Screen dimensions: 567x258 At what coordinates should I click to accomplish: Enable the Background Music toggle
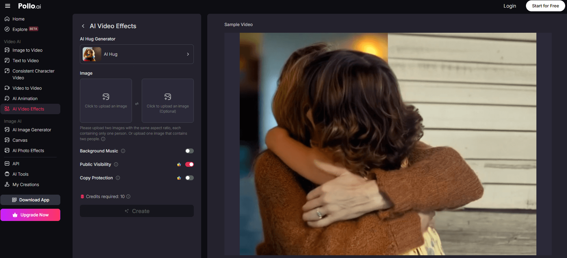tap(190, 151)
